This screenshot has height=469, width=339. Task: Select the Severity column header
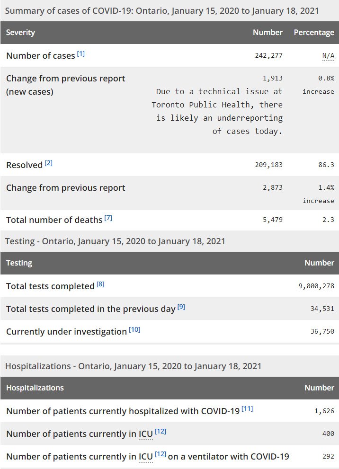(x=21, y=33)
